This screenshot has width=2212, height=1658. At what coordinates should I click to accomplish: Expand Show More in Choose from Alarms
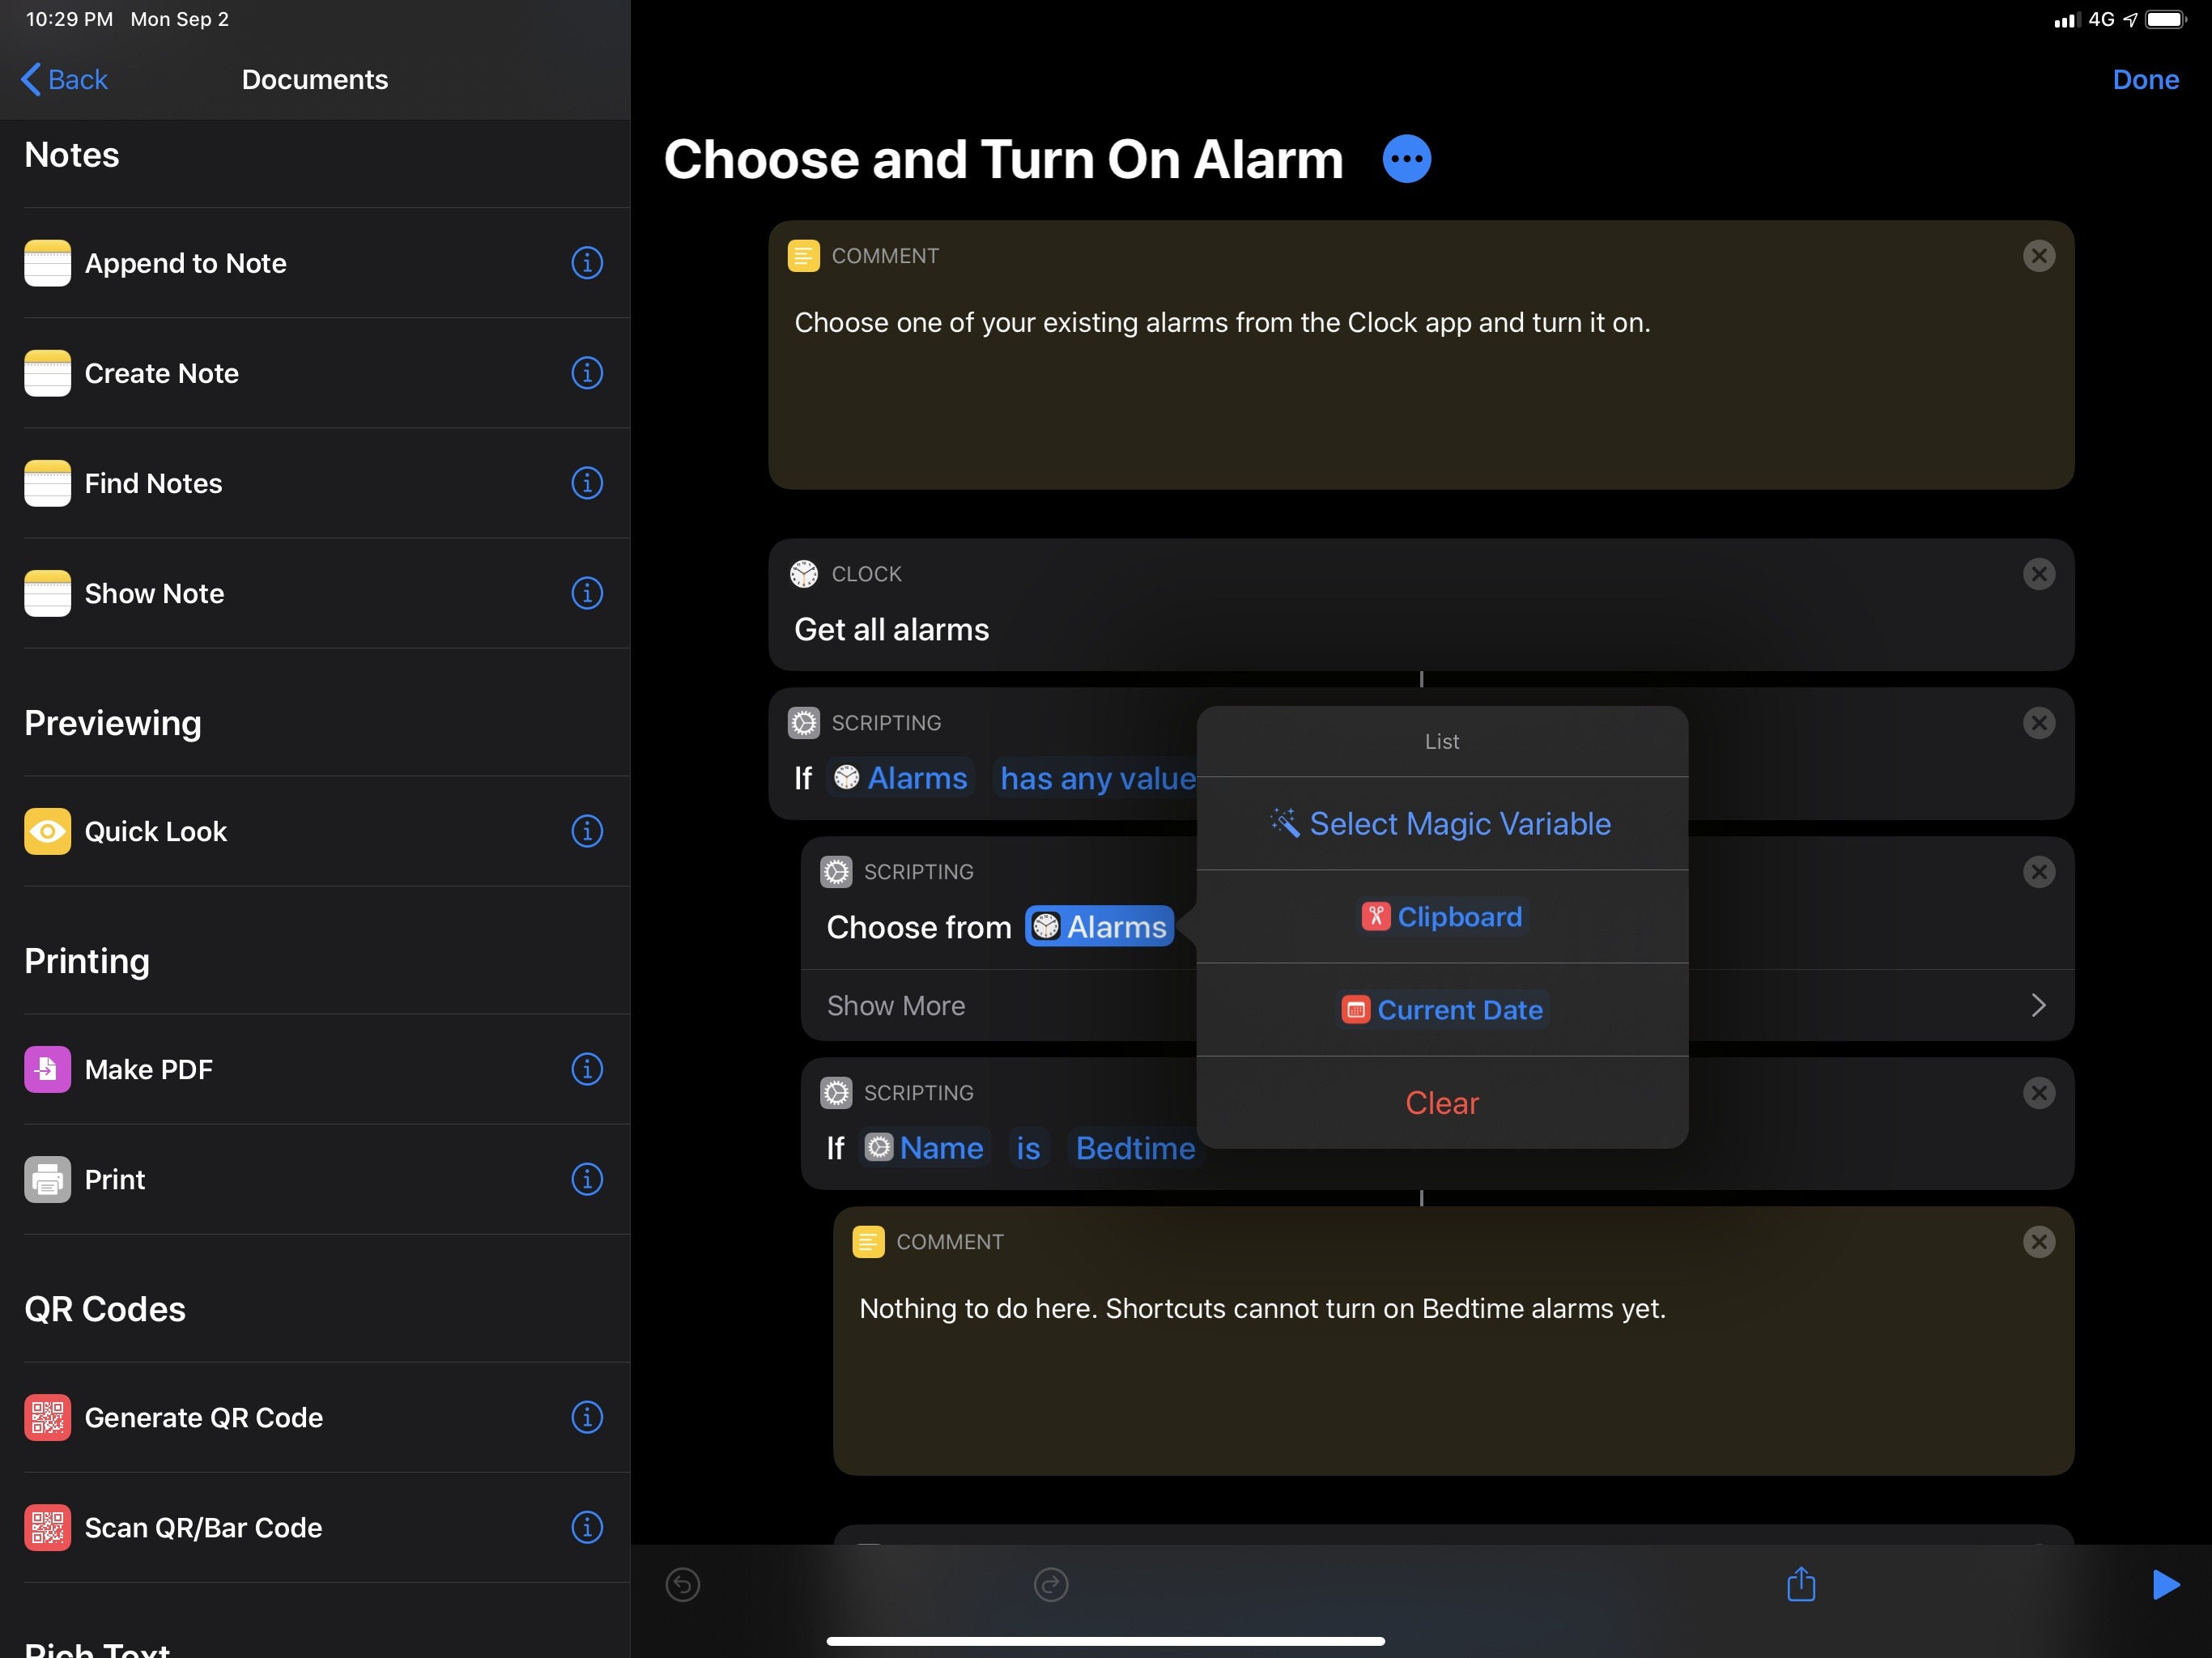tap(895, 1005)
